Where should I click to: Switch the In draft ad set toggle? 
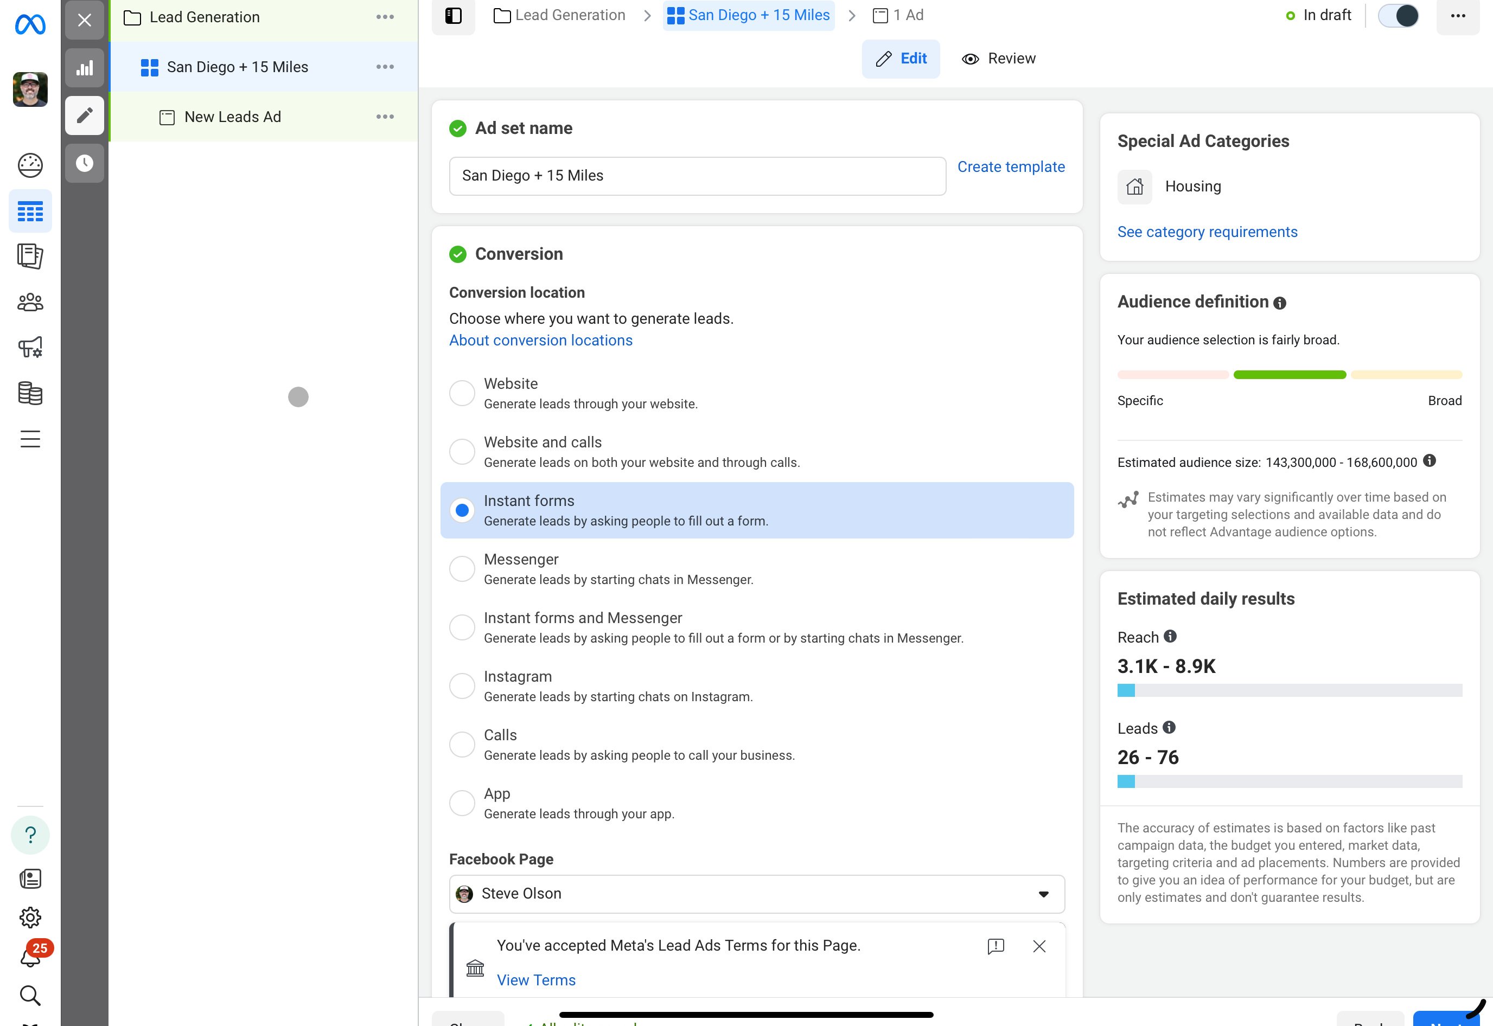[1398, 15]
